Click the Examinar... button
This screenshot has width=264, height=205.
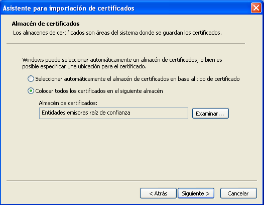point(210,113)
